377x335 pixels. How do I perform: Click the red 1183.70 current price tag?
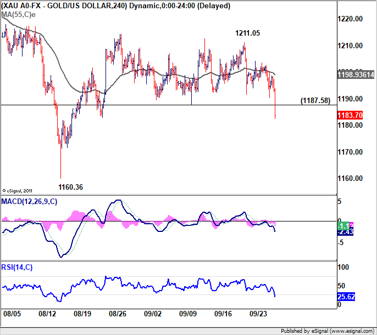click(x=350, y=115)
